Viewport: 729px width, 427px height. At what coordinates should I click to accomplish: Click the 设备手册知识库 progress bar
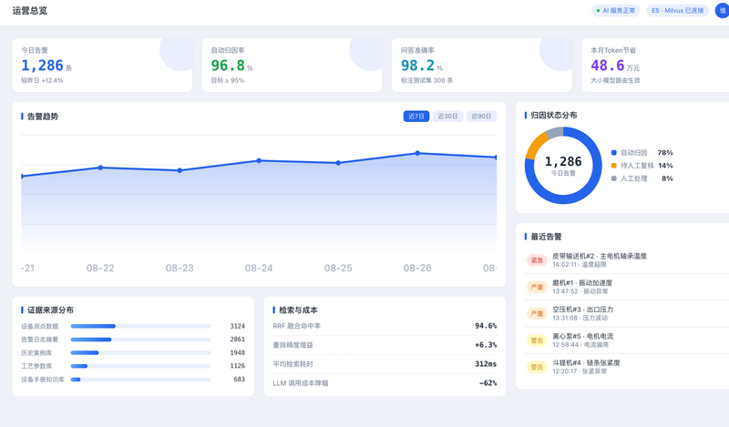pyautogui.click(x=140, y=380)
